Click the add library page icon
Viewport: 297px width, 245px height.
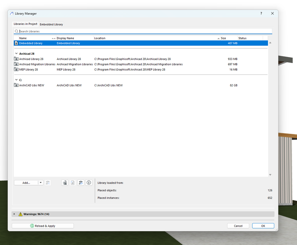pyautogui.click(x=72, y=182)
